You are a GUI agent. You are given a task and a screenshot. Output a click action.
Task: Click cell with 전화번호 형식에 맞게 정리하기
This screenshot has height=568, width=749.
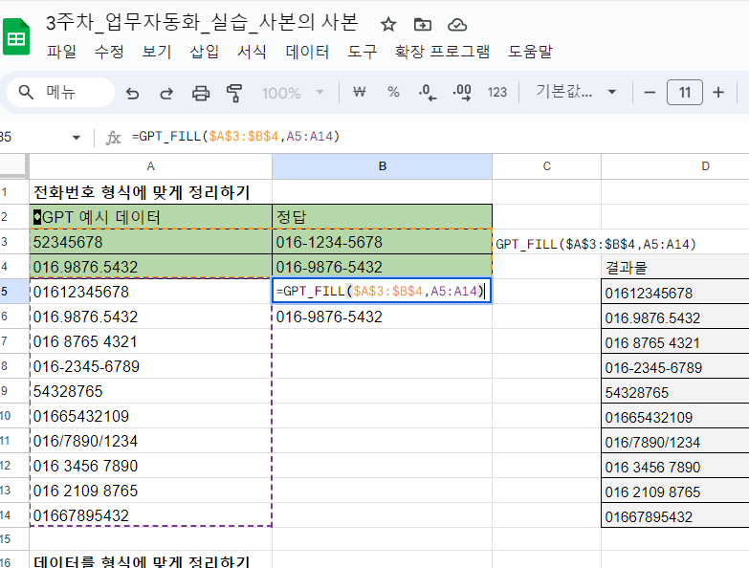150,192
